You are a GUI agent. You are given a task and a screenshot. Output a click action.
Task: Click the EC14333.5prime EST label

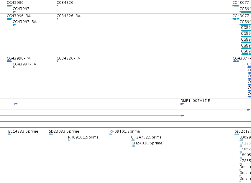pyautogui.click(x=23, y=131)
